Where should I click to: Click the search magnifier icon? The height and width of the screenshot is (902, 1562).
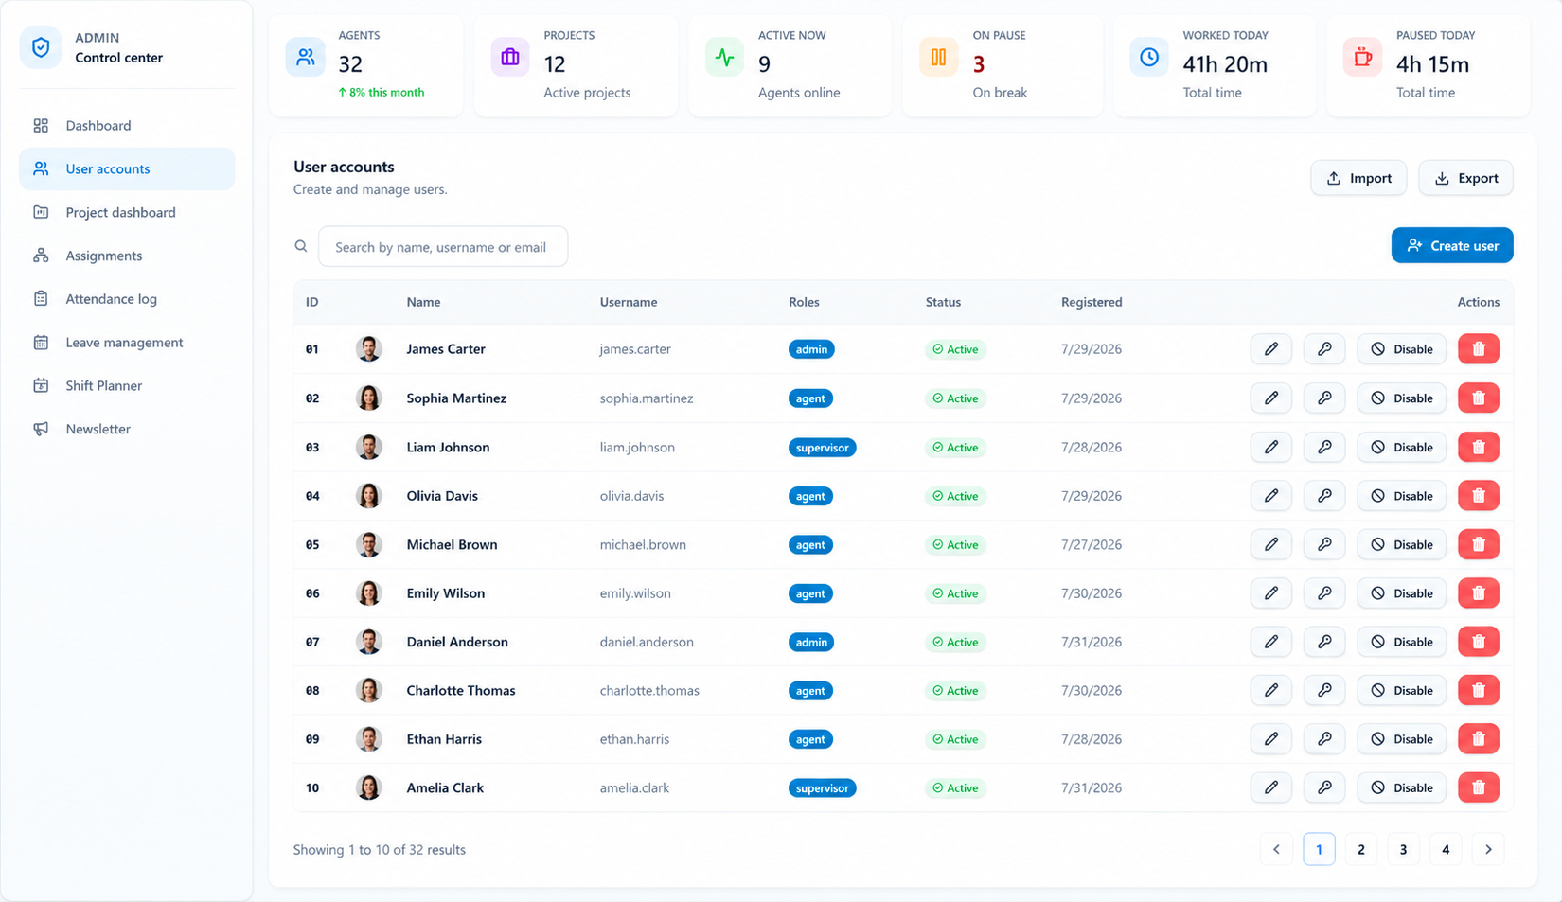301,246
